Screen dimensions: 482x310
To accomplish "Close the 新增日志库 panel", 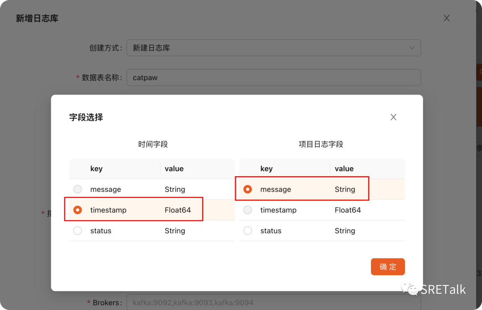I will pos(446,18).
